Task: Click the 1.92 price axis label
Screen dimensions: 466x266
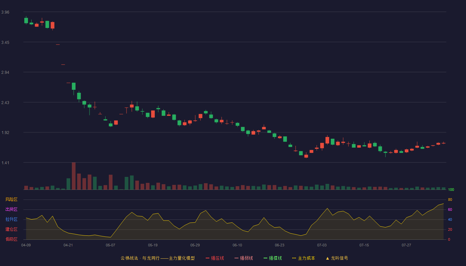Action: coord(5,133)
